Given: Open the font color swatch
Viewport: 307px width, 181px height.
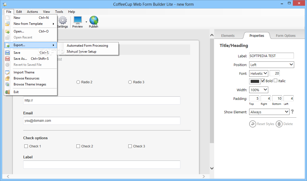Looking at the screenshot, I should pos(255,81).
